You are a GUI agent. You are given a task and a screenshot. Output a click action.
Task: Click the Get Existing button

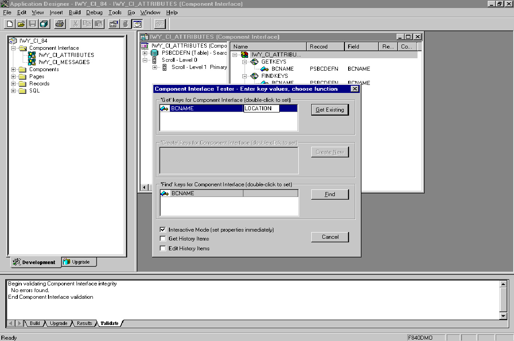click(330, 110)
